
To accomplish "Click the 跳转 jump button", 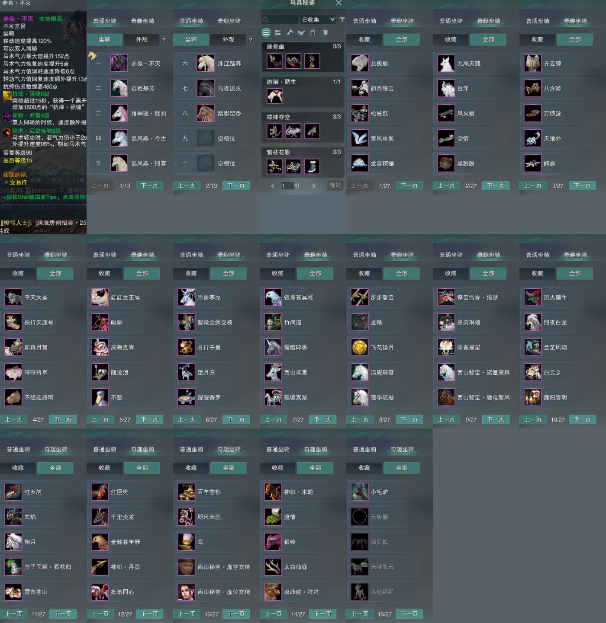I will (x=335, y=186).
